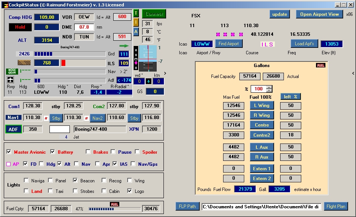Turn off the Beacon light checkbox
The width and height of the screenshot is (356, 217).
tap(75, 180)
